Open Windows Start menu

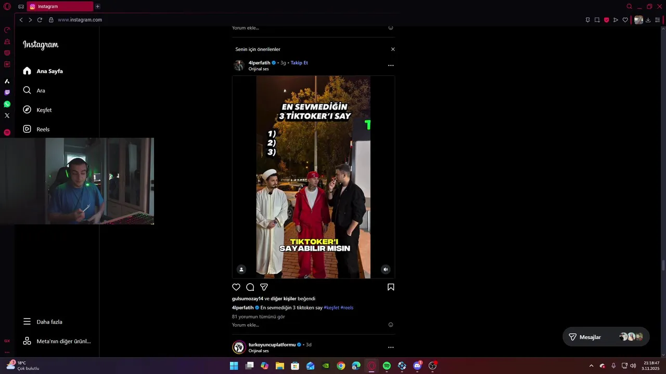point(234,366)
